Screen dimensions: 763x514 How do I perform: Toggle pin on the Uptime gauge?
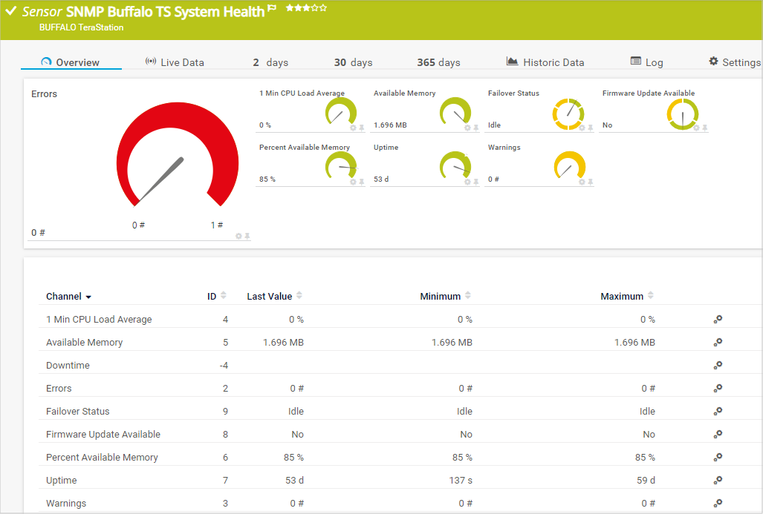(476, 182)
